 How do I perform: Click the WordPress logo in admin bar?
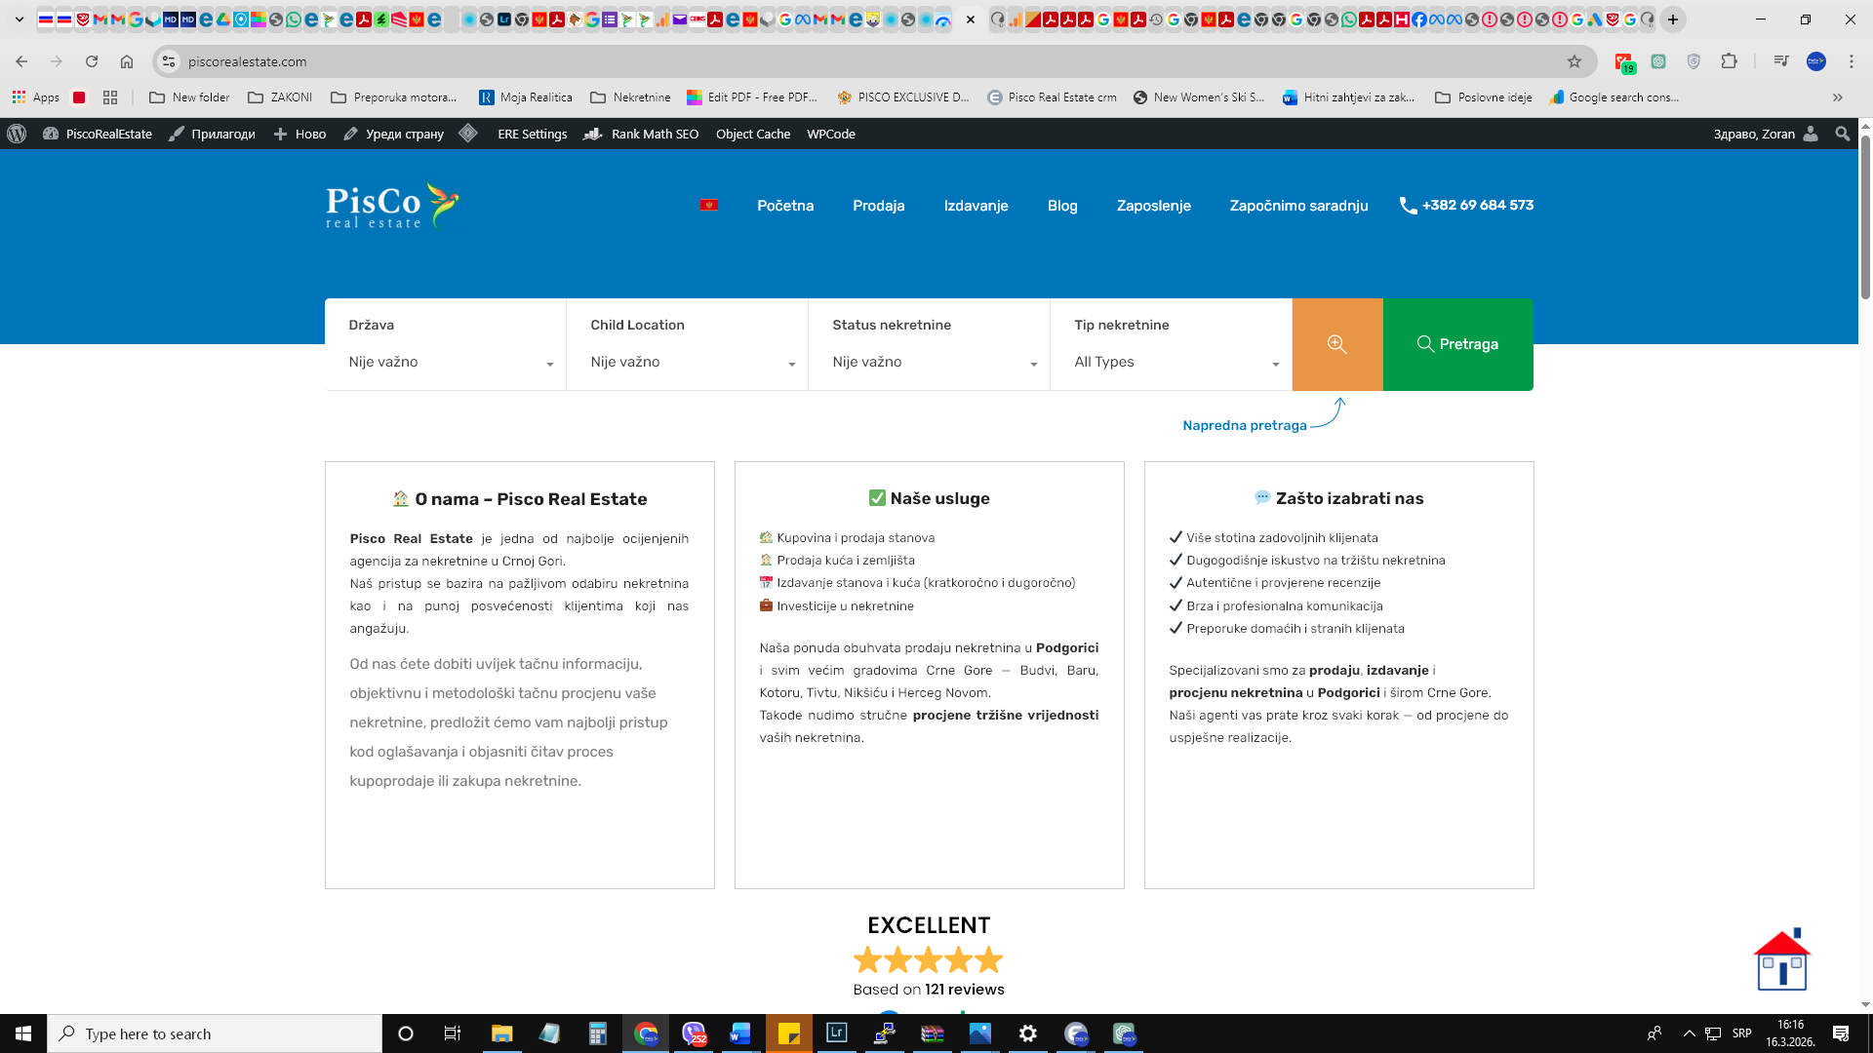[x=17, y=134]
